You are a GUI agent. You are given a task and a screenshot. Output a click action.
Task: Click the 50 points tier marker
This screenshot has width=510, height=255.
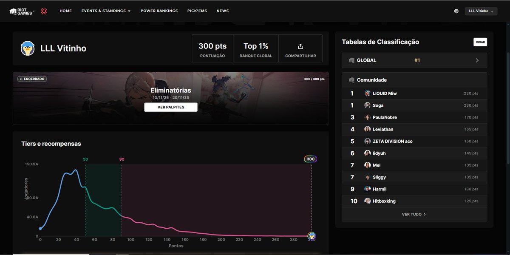85,159
